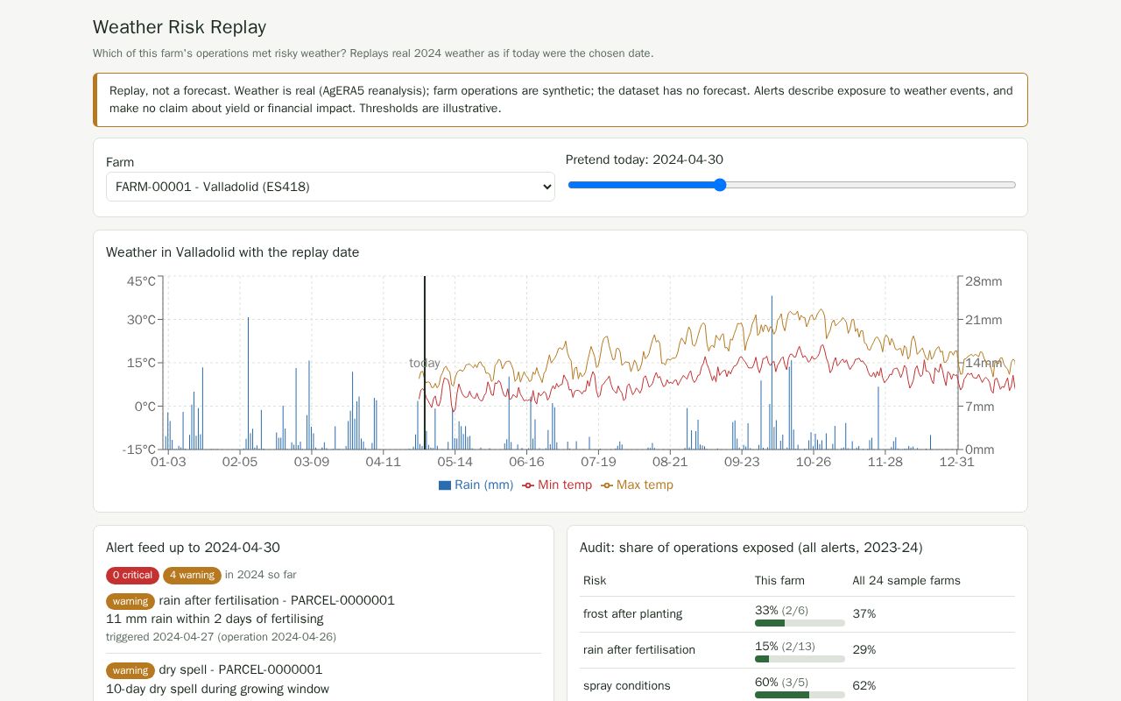Click the '29%' all-farms value
The image size is (1121, 701).
click(864, 650)
